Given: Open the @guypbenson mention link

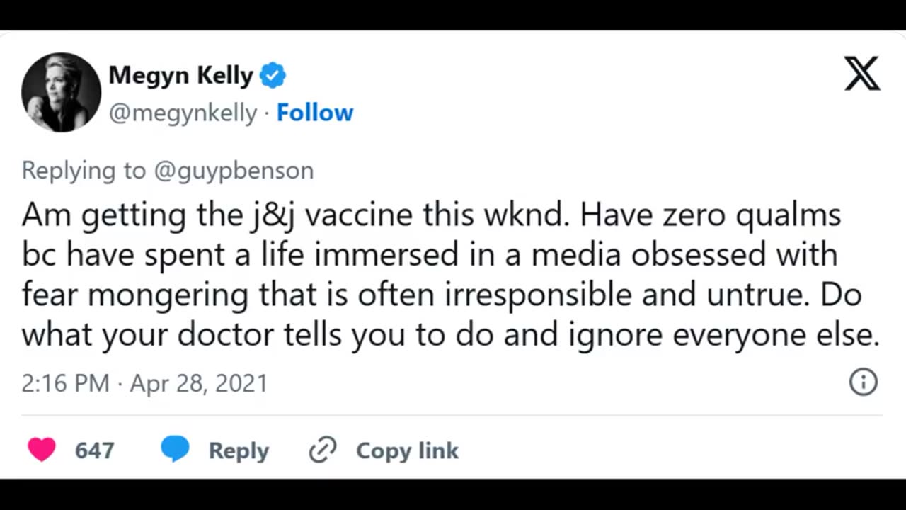Looking at the screenshot, I should (234, 171).
